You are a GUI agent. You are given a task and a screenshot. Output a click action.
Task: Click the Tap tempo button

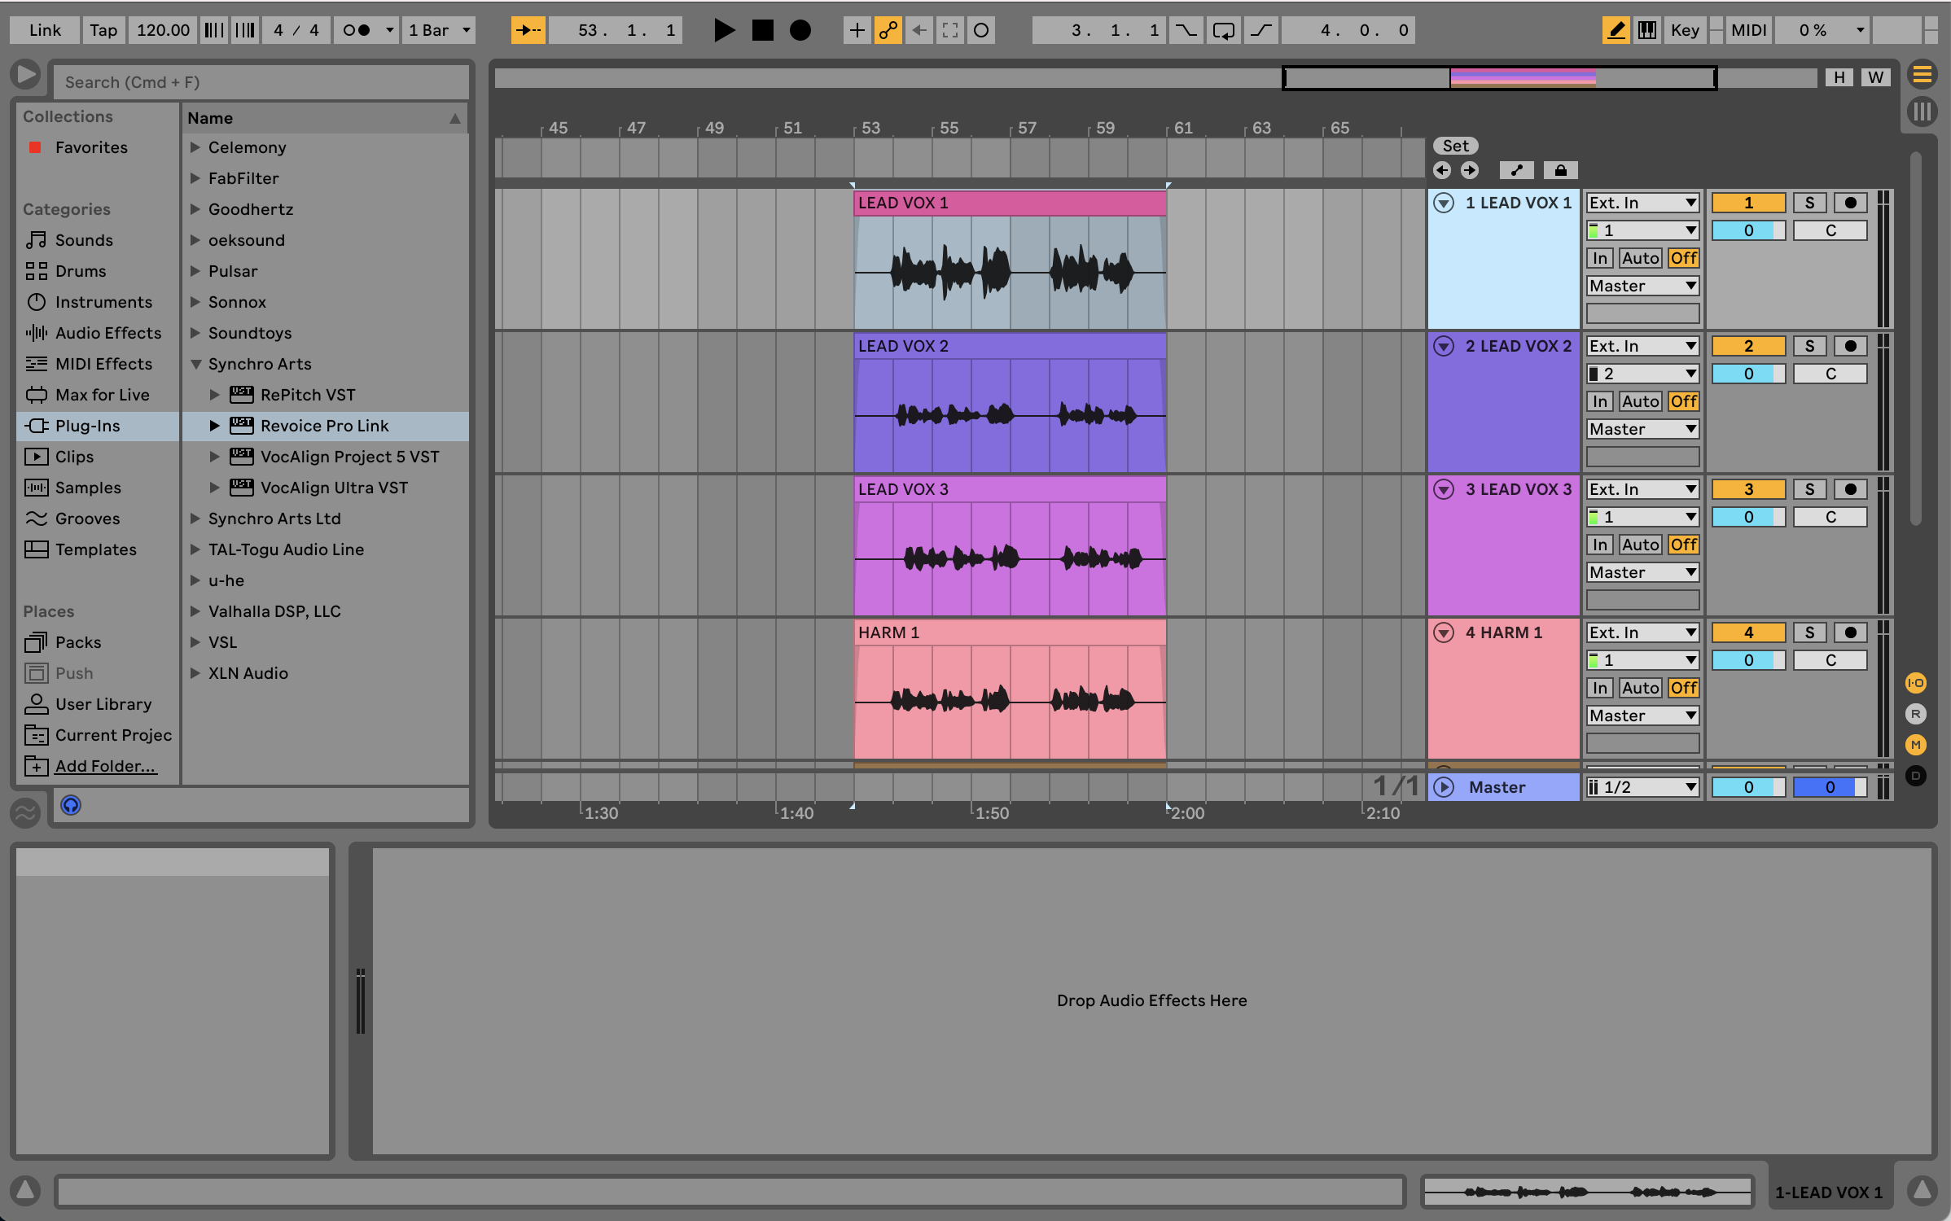pos(103,30)
